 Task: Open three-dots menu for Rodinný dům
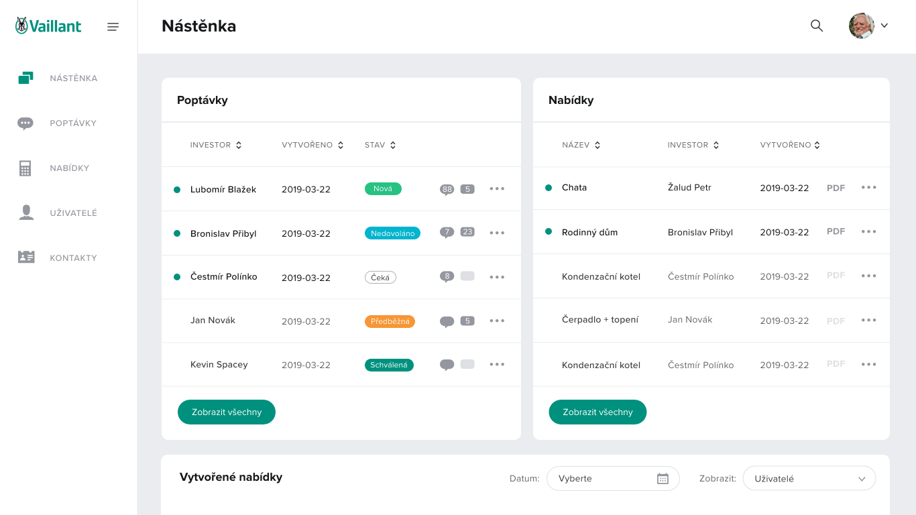coord(868,231)
